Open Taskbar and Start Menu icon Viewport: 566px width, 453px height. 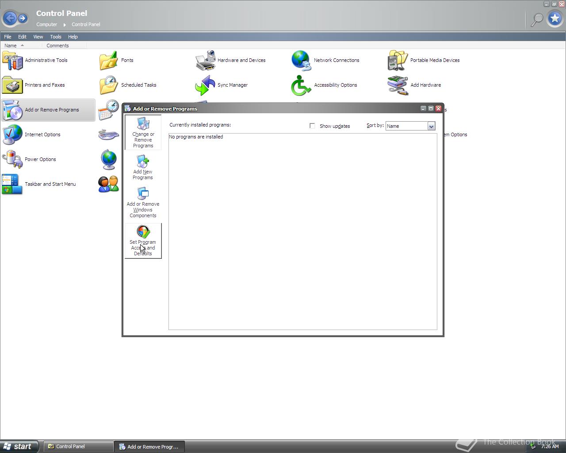tap(12, 184)
